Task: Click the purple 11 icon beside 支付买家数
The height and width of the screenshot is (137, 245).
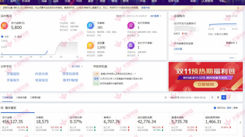Action: pyautogui.click(x=131, y=25)
